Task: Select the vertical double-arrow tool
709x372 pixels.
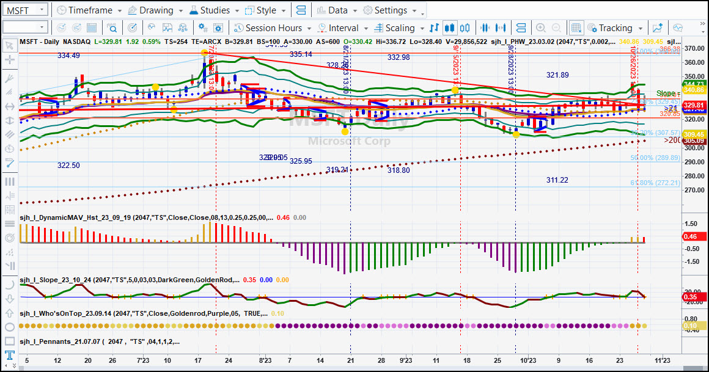Action: (x=9, y=121)
